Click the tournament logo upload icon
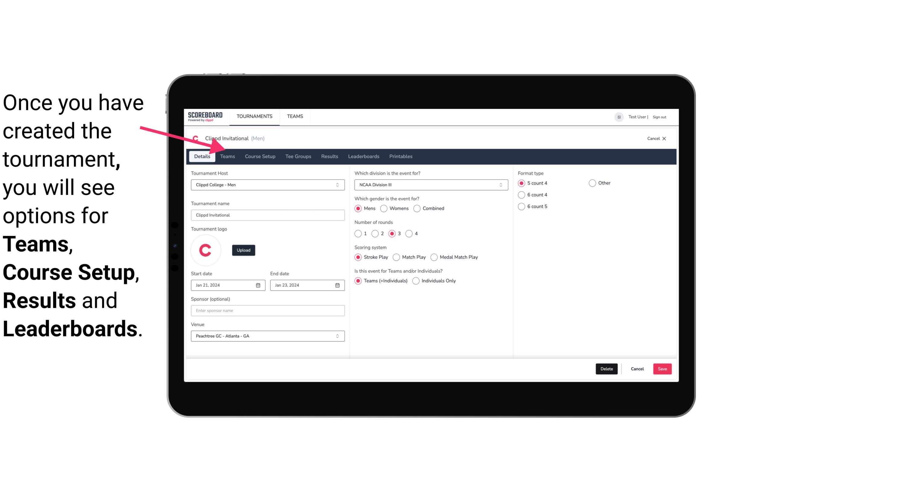 pos(243,250)
